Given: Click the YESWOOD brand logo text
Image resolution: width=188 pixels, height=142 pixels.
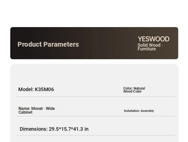Looking at the screenshot, I should [x=153, y=39].
